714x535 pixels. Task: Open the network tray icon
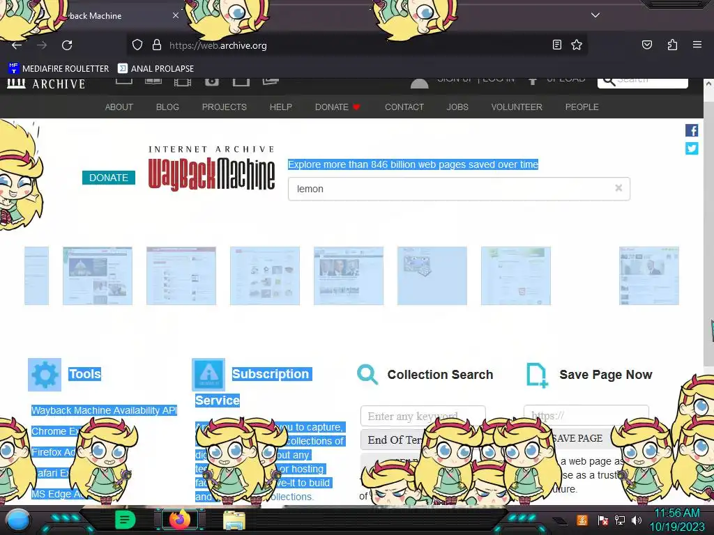pyautogui.click(x=620, y=520)
